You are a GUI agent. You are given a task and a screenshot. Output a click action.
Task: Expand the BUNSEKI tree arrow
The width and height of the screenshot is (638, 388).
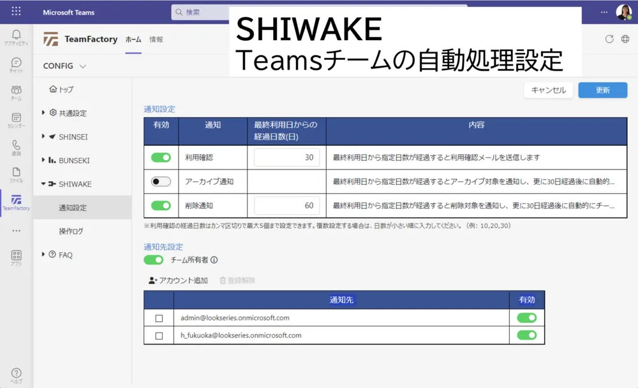[x=43, y=160]
